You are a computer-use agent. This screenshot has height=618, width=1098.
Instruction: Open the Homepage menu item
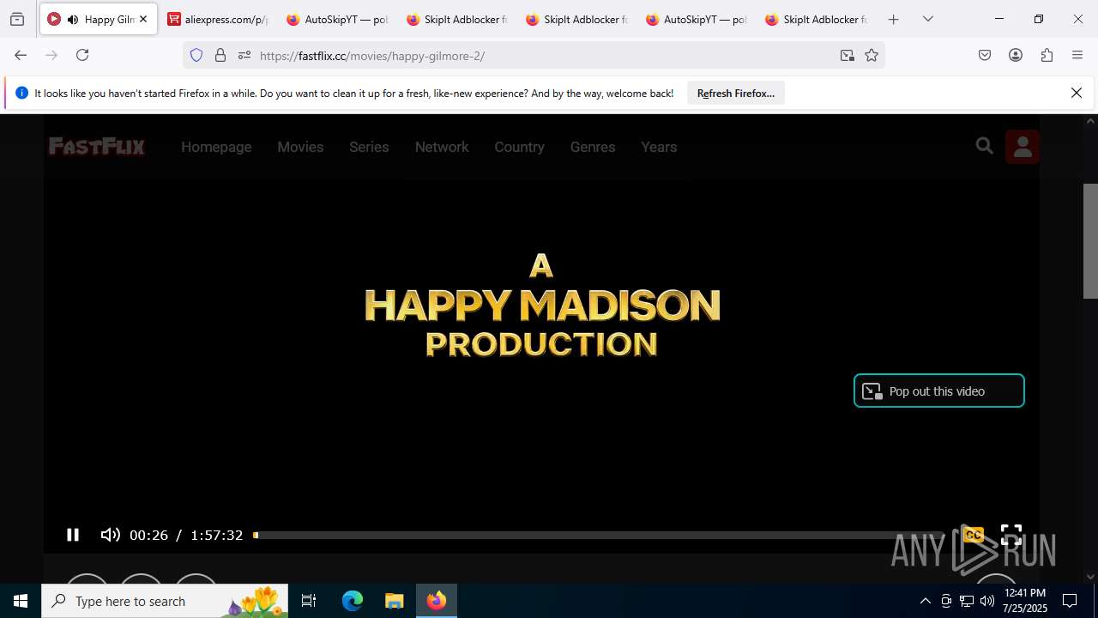coord(216,147)
